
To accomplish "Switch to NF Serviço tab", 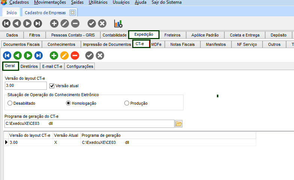I will pyautogui.click(x=247, y=44).
